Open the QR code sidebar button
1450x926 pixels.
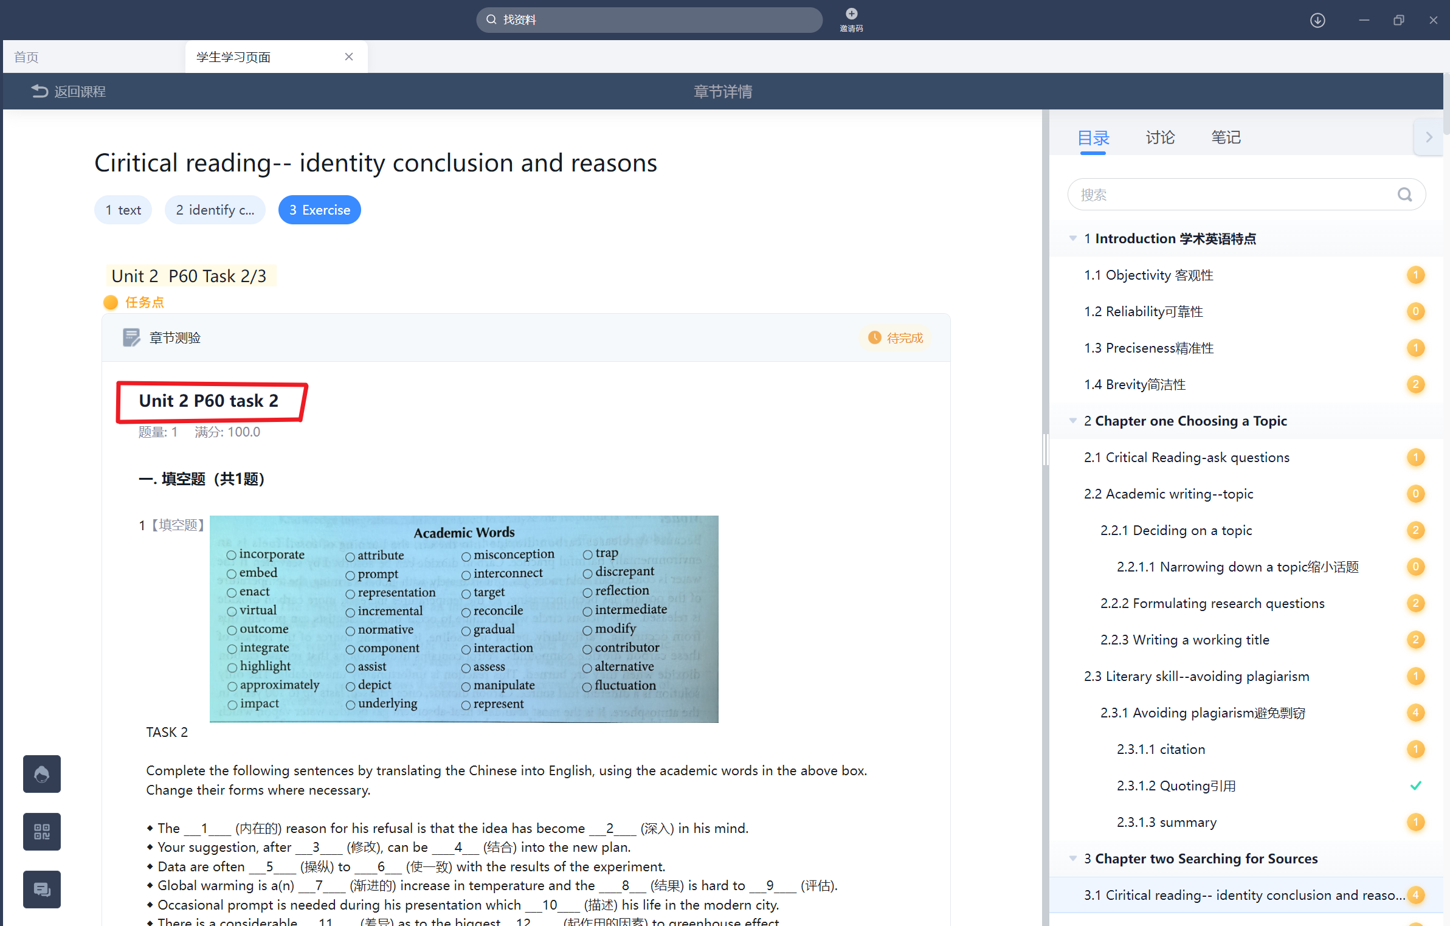tap(42, 831)
